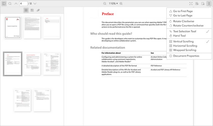Screen dimensions: 213x126
Task: Click the print/download document icon
Action: click(203, 4)
